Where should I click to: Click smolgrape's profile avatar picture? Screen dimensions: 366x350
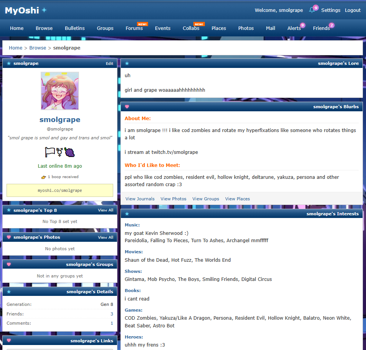point(60,91)
